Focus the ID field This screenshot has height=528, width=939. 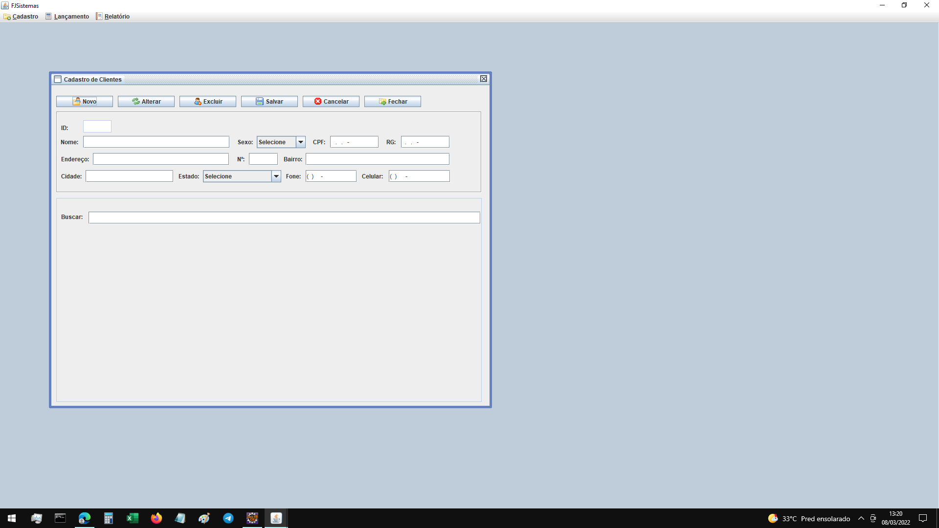point(97,127)
